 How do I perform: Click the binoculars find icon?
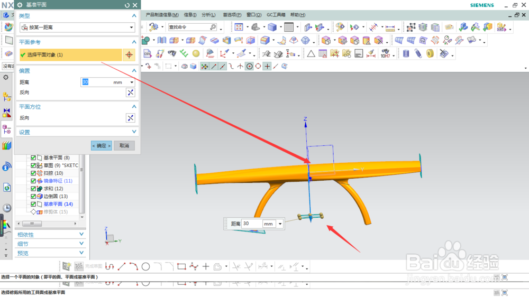click(x=172, y=53)
